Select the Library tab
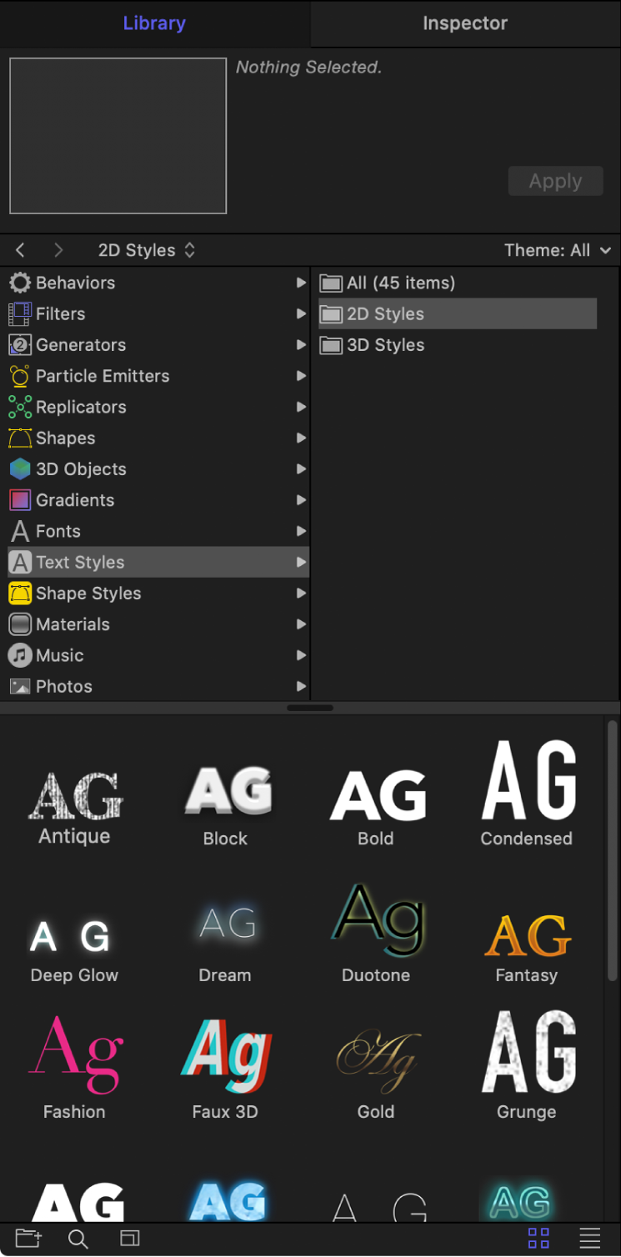This screenshot has height=1257, width=621. (154, 23)
